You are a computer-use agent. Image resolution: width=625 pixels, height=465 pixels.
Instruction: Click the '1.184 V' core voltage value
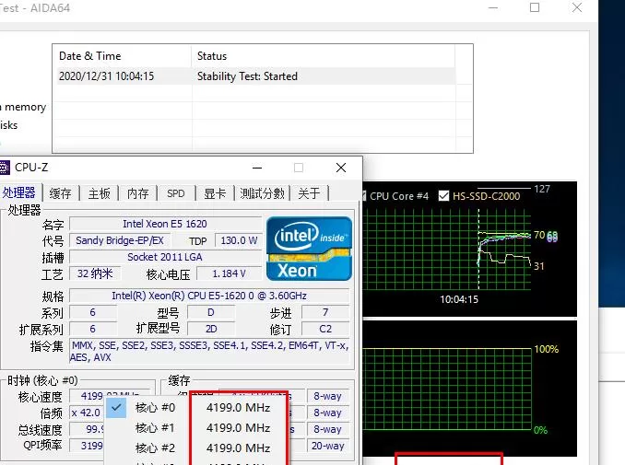pos(230,273)
